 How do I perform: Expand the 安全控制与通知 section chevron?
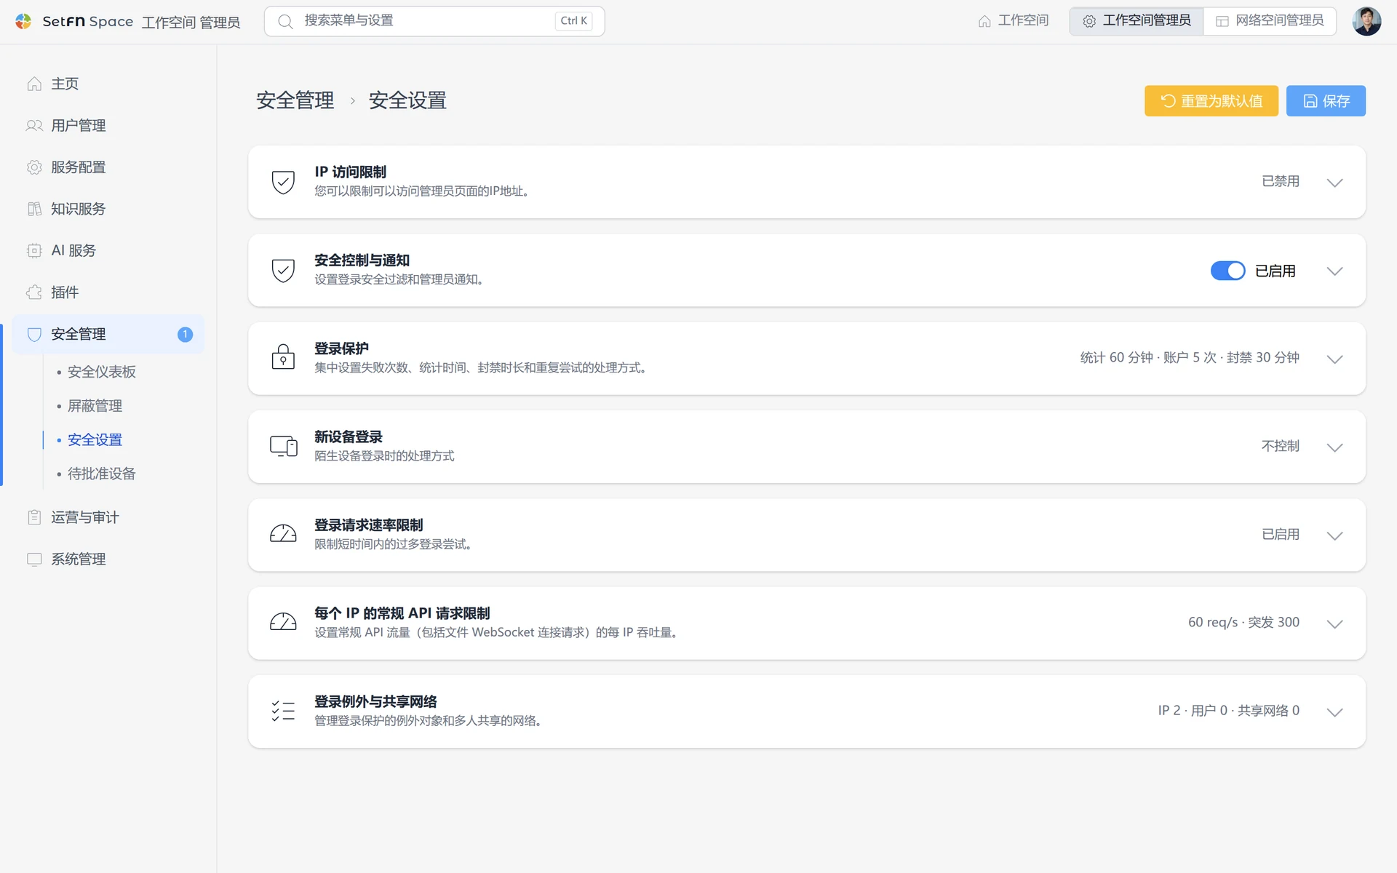point(1334,271)
